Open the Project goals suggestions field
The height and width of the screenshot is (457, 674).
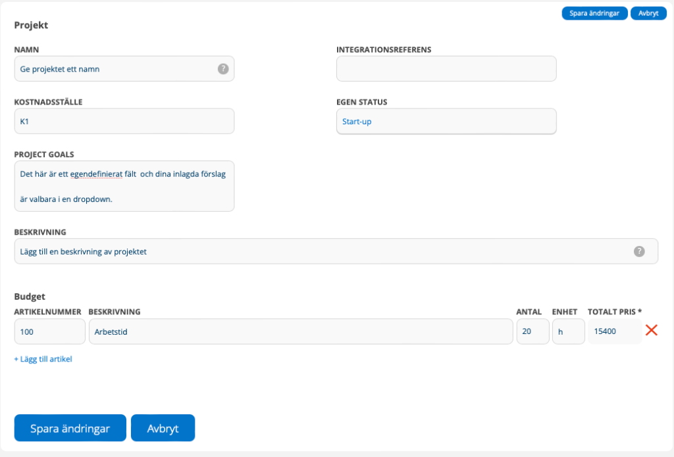pyautogui.click(x=124, y=186)
